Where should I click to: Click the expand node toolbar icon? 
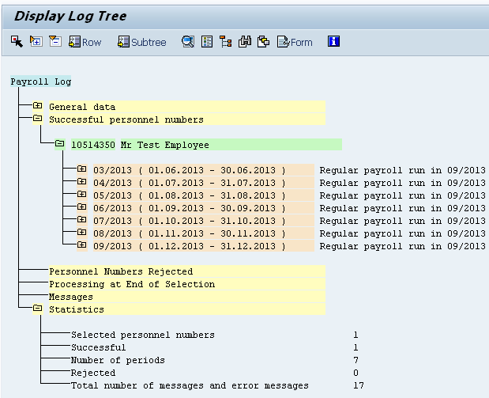tap(36, 42)
